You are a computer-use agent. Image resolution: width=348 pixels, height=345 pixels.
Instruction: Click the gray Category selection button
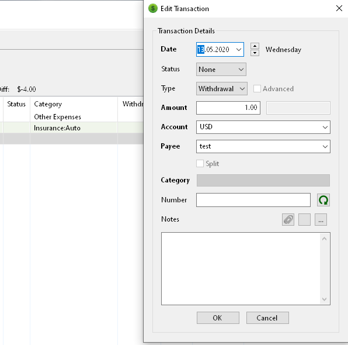click(263, 180)
